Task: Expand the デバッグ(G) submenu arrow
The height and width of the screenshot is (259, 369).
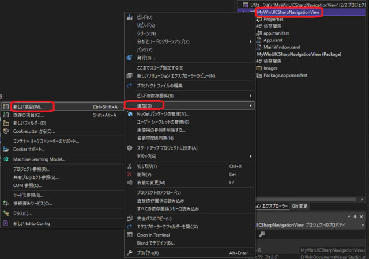Action: (250, 156)
